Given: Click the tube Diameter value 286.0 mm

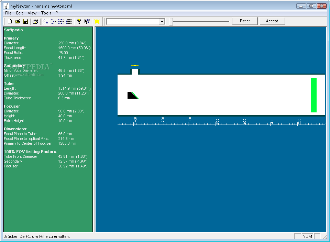Looking at the screenshot, I should coord(73,93).
